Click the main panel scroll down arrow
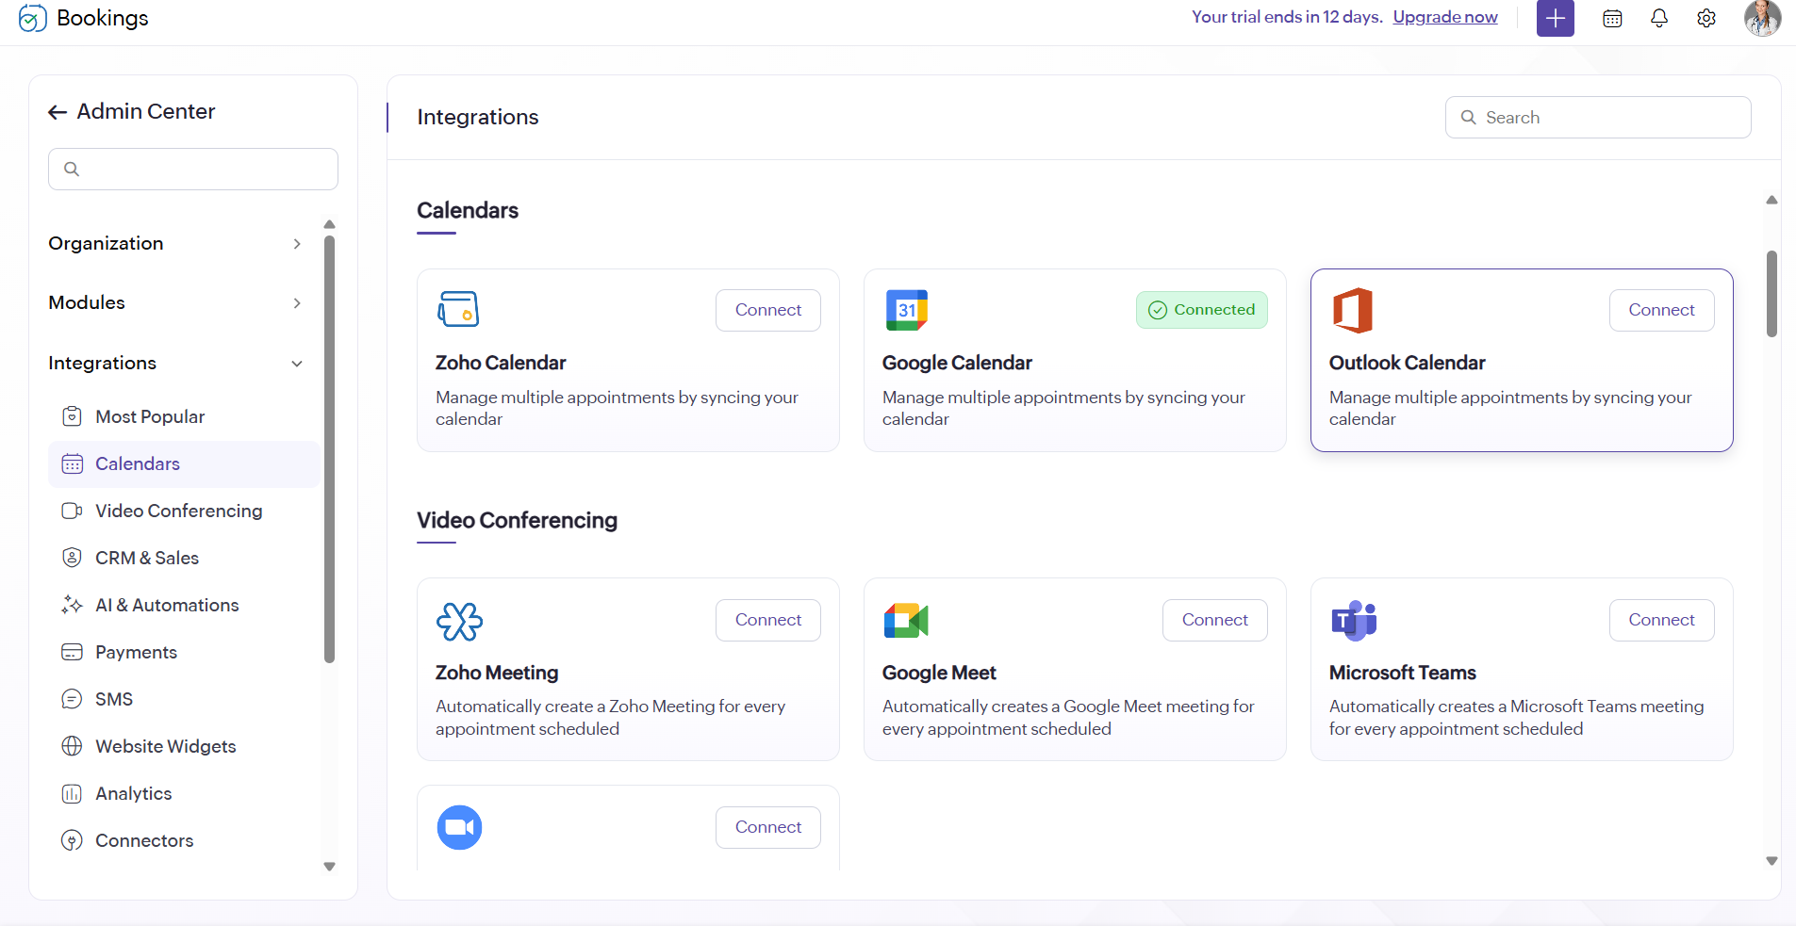The height and width of the screenshot is (926, 1796). (x=1772, y=861)
